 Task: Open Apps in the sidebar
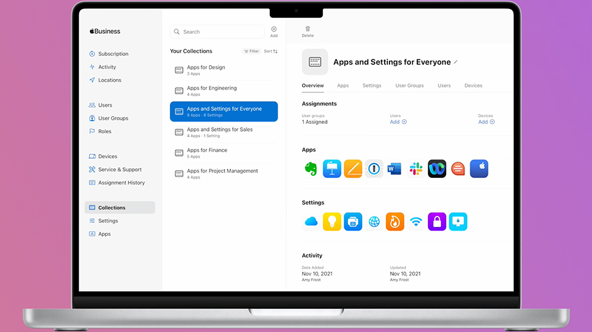click(x=99, y=234)
